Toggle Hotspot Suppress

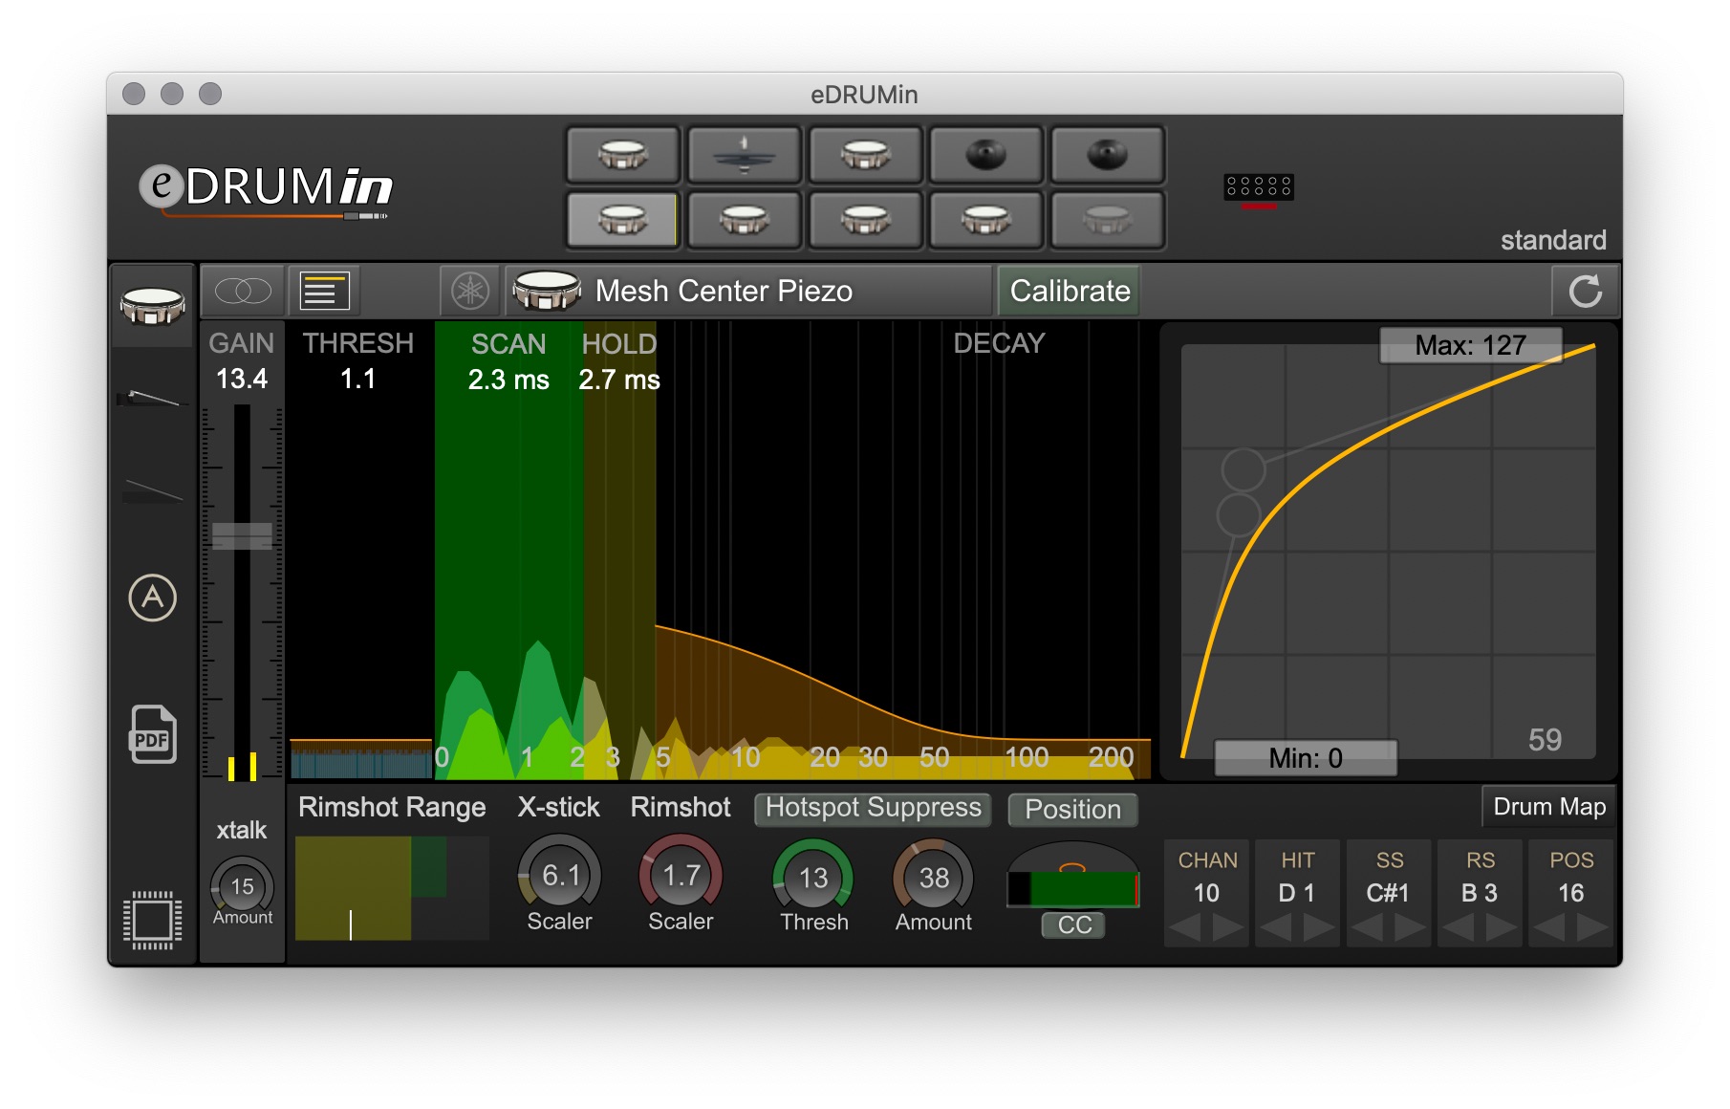[873, 809]
